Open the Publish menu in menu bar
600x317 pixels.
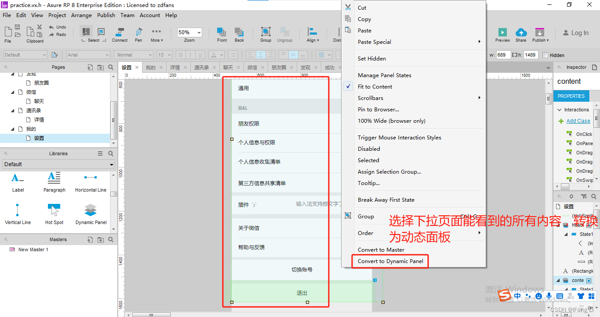106,15
